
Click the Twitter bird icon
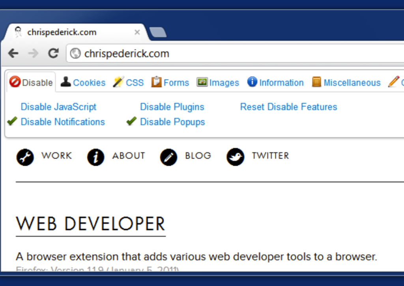click(x=235, y=157)
